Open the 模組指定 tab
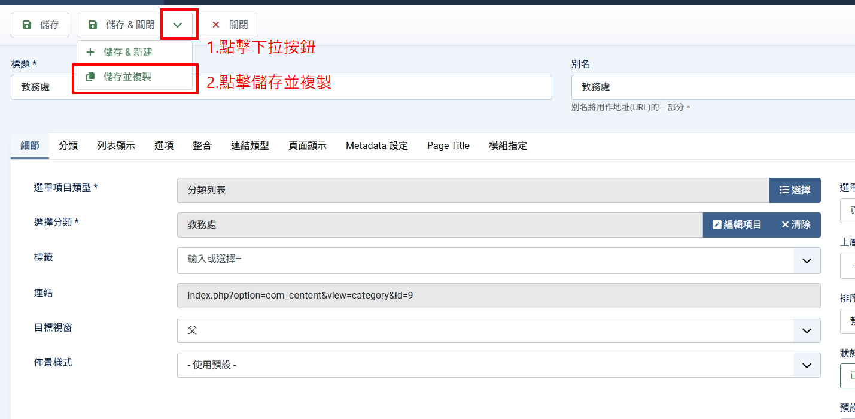 (x=507, y=145)
